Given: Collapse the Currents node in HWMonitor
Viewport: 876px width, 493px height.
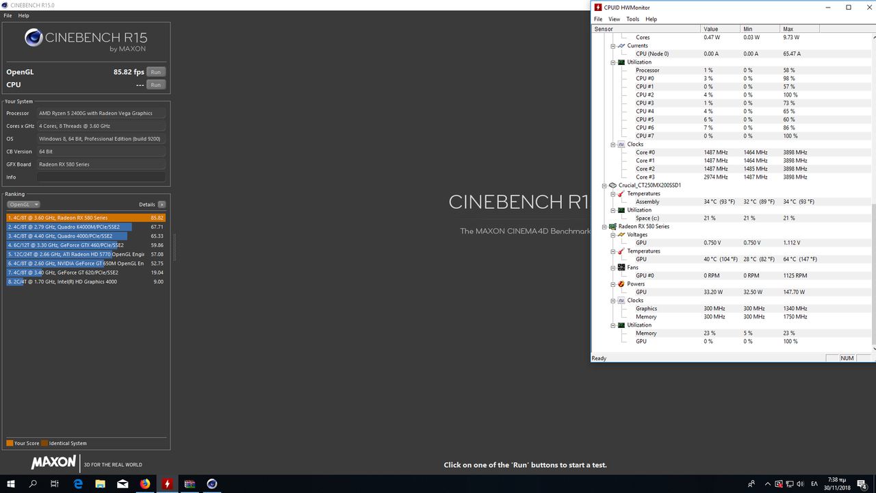Looking at the screenshot, I should 613,46.
